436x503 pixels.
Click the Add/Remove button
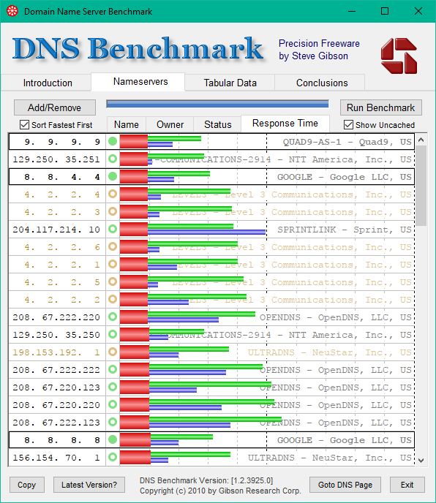pos(55,107)
